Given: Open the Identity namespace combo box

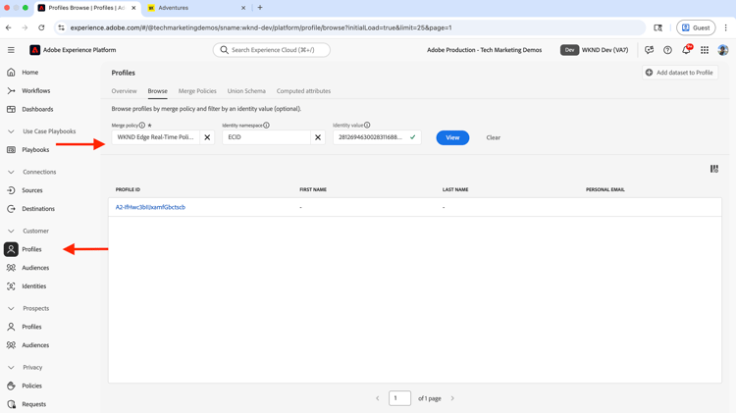Looking at the screenshot, I should tap(266, 137).
